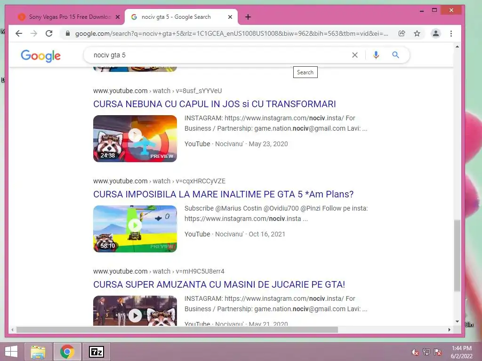Click the Nocivanu' May 23, 2020 source line
Screen dimensions: 482x361
[236, 144]
